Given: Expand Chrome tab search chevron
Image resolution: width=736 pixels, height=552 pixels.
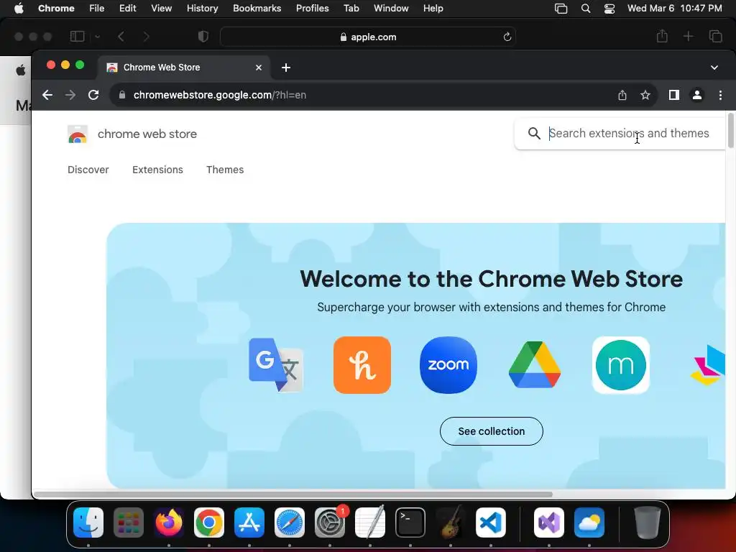Looking at the screenshot, I should pyautogui.click(x=714, y=68).
